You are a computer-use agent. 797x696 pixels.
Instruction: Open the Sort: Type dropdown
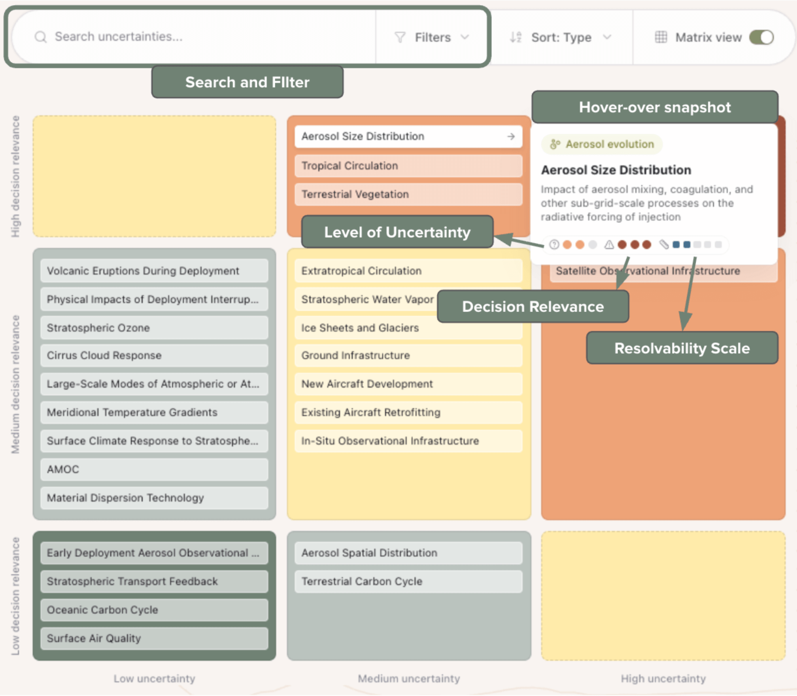[561, 37]
